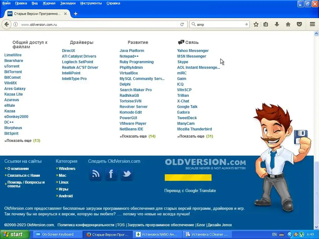
Task: Reload the page with the refresh icon
Action: coord(182,24)
